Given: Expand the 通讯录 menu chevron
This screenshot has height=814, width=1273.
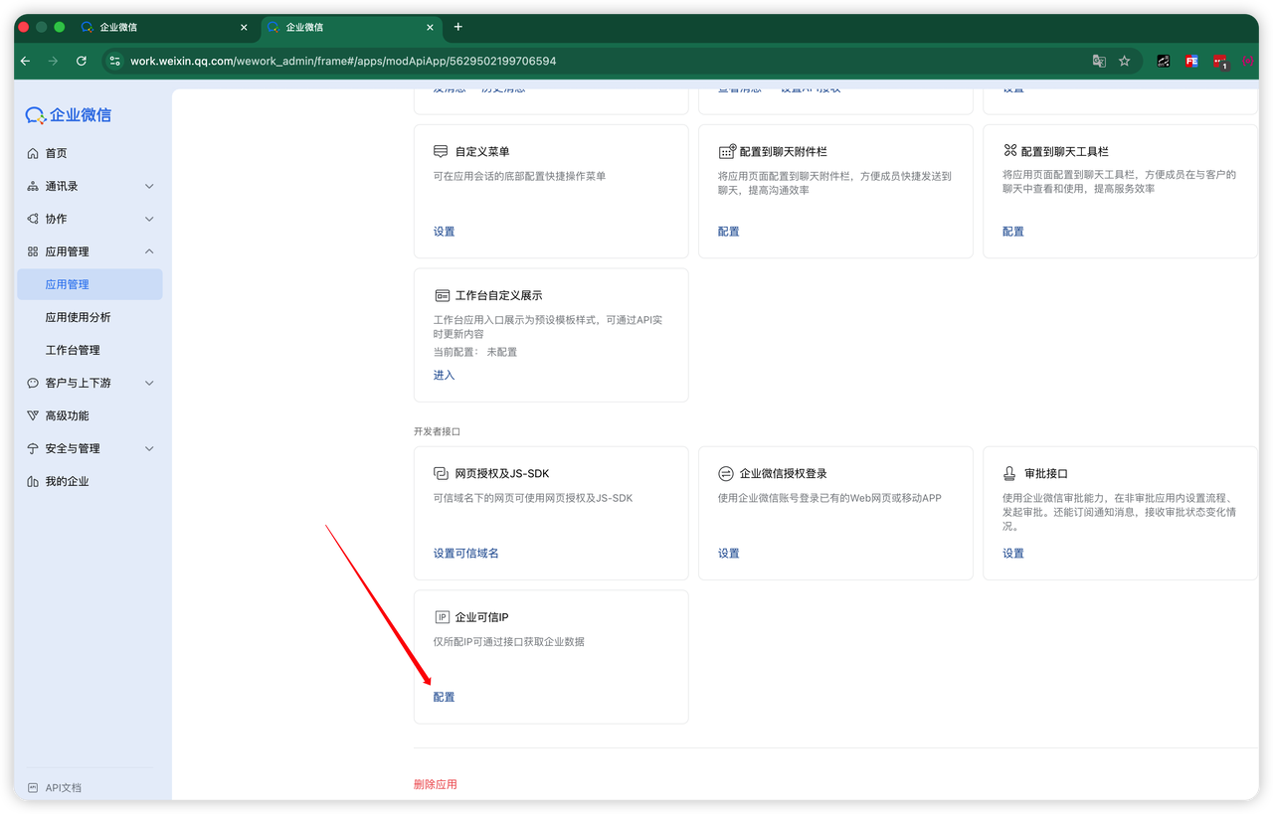Looking at the screenshot, I should click(x=149, y=186).
